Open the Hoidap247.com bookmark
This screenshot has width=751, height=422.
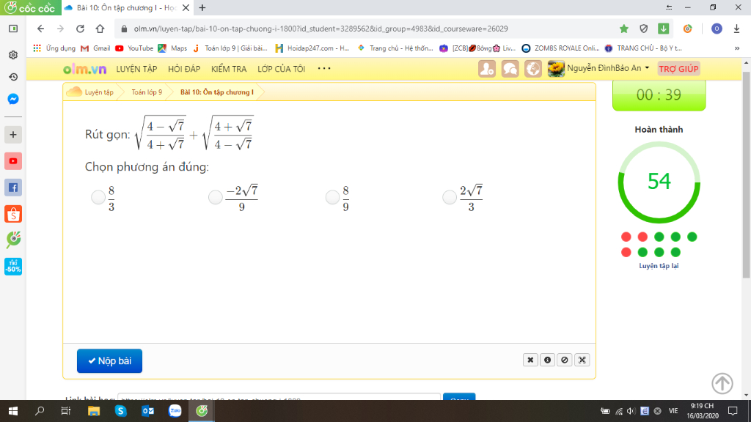312,48
